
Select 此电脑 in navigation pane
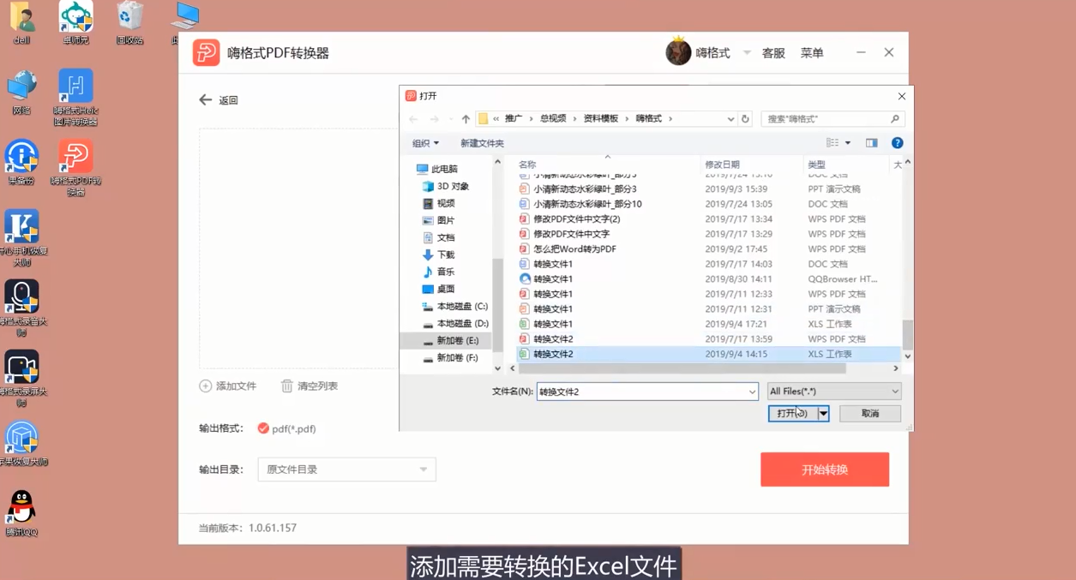(436, 169)
